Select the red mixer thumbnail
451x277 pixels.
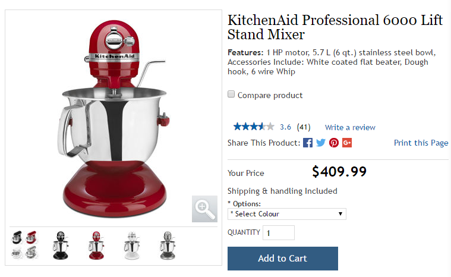(96, 245)
